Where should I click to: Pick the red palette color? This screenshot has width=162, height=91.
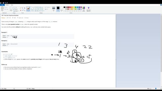point(70,7)
